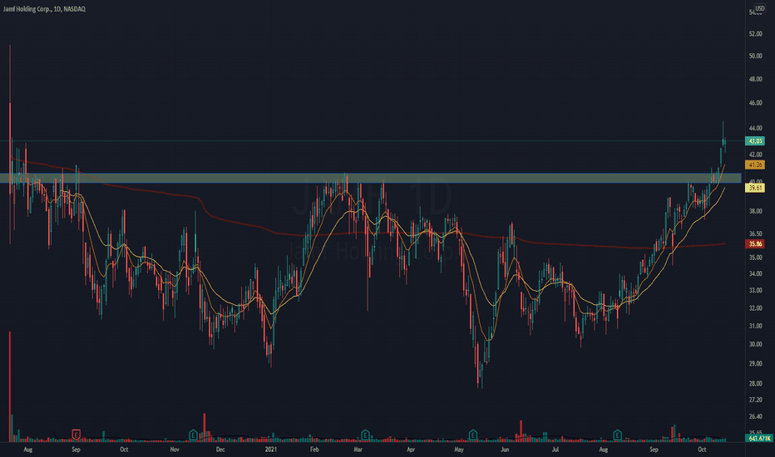775x457 pixels.
Task: Click the Nov label on time axis
Action: click(175, 450)
